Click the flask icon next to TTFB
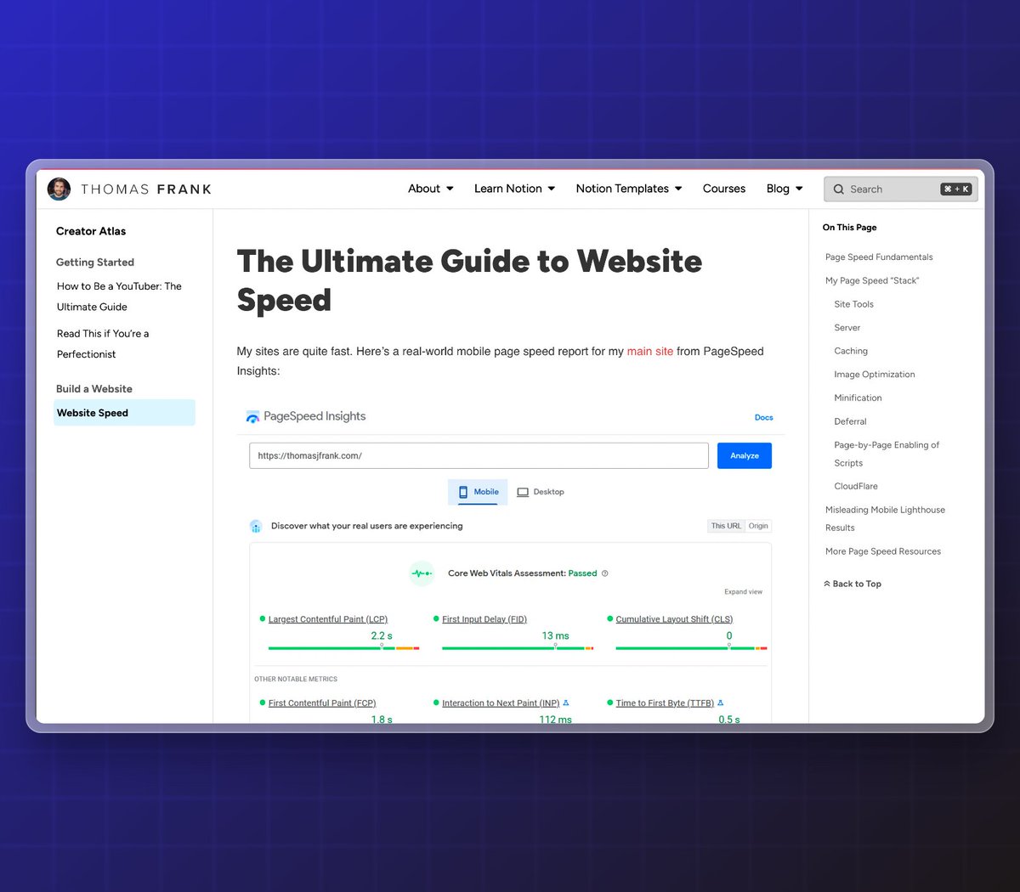Screen dimensions: 1020x892 (721, 703)
